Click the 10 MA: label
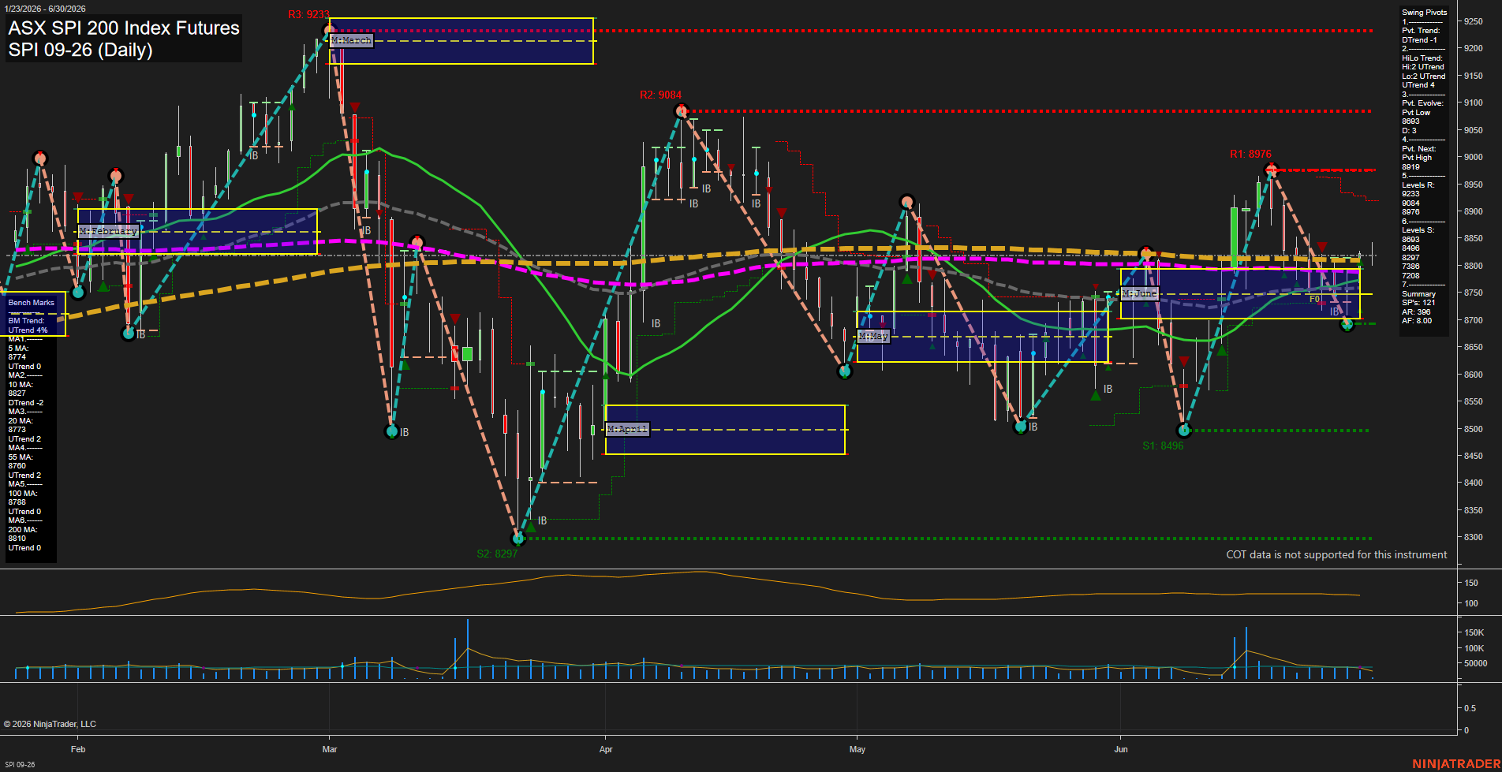The image size is (1502, 772). point(21,384)
